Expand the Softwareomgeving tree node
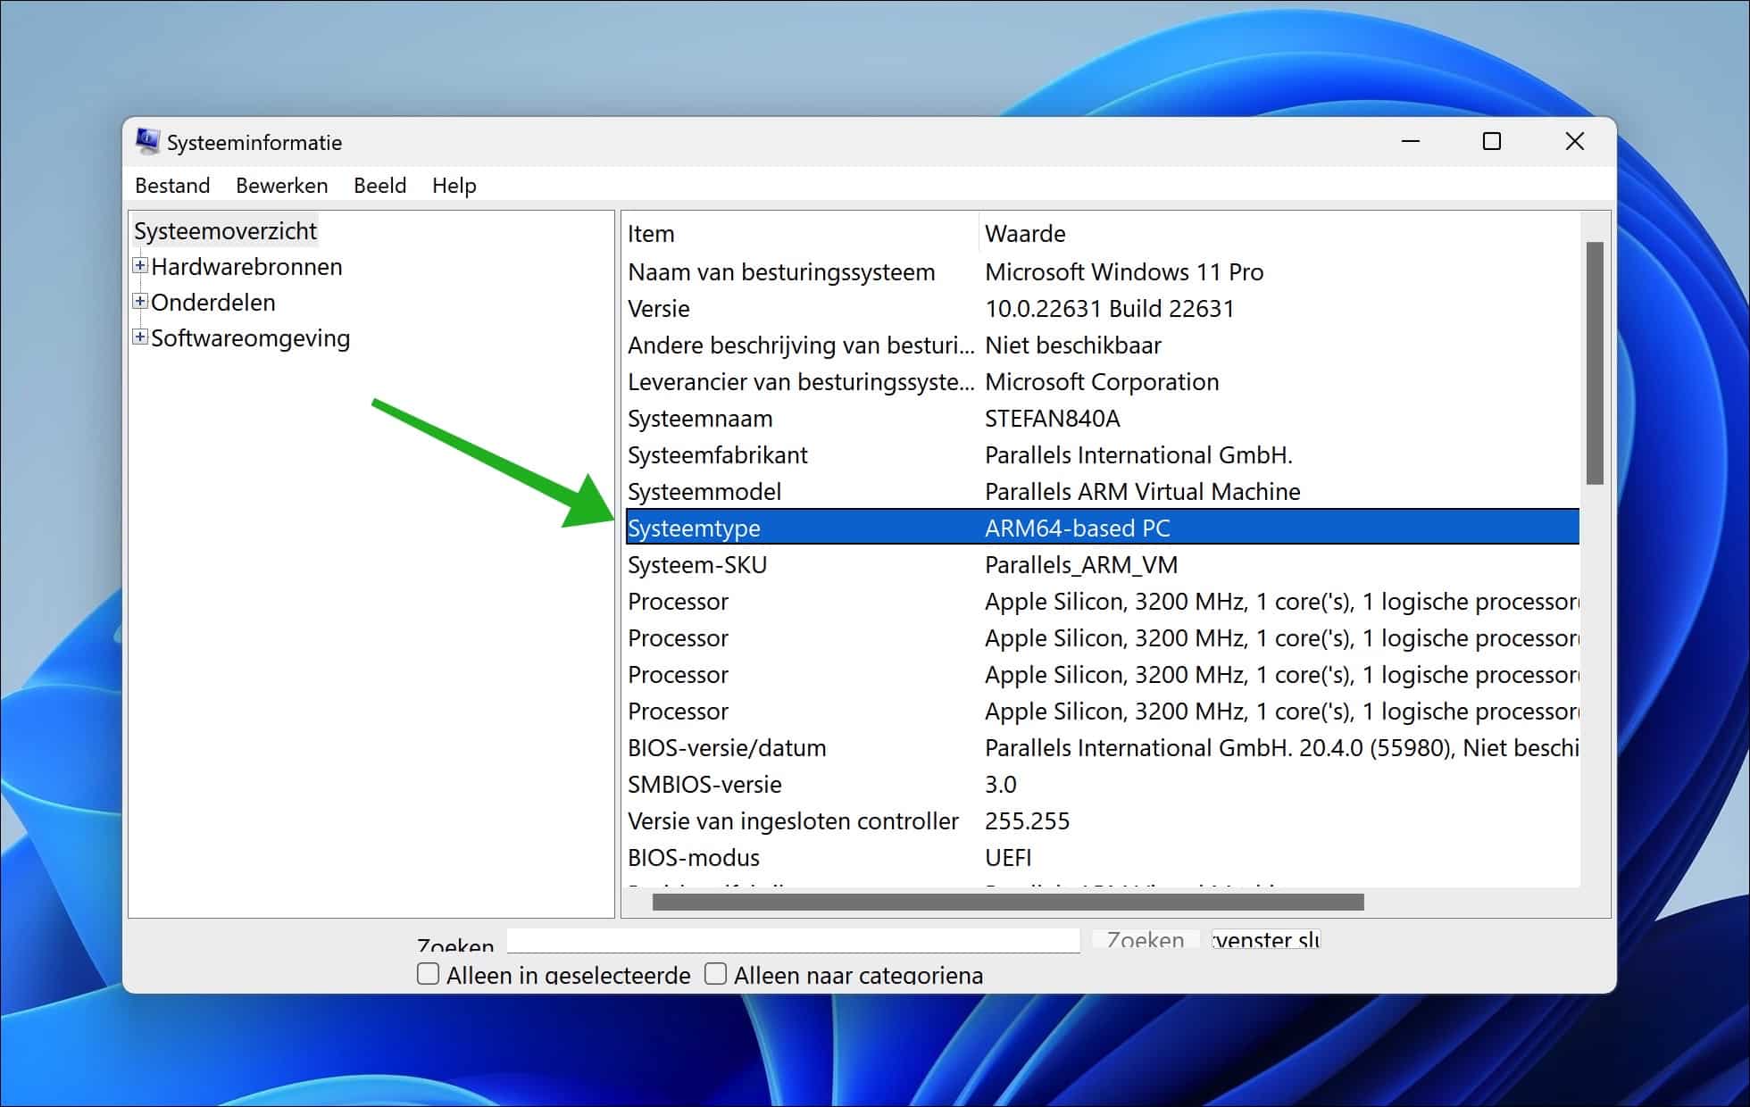Viewport: 1750px width, 1107px height. pos(139,337)
